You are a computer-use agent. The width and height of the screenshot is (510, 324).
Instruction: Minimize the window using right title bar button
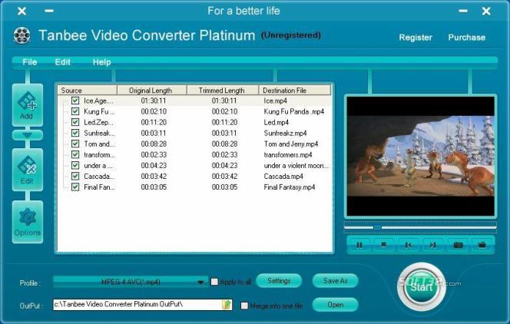(x=463, y=11)
